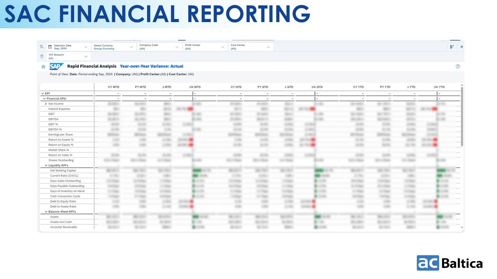
Task: Collapse the Liquidity KPI's group
Action: [46, 165]
